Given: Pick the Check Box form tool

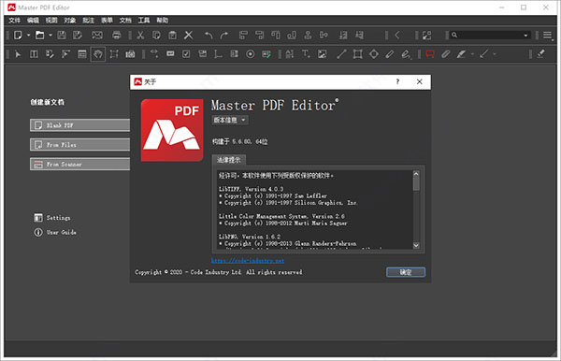Looking at the screenshot, I should click(186, 54).
